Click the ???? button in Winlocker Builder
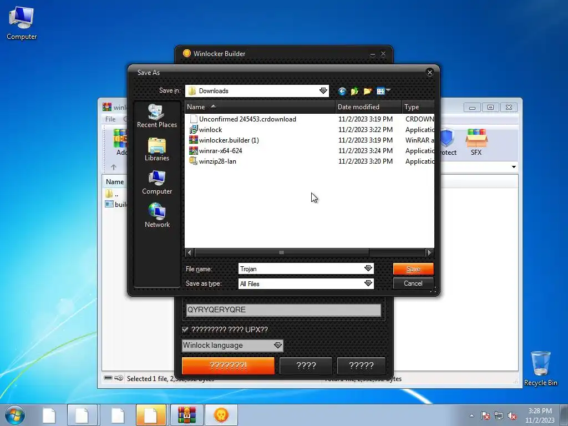Image resolution: width=568 pixels, height=426 pixels. (306, 366)
